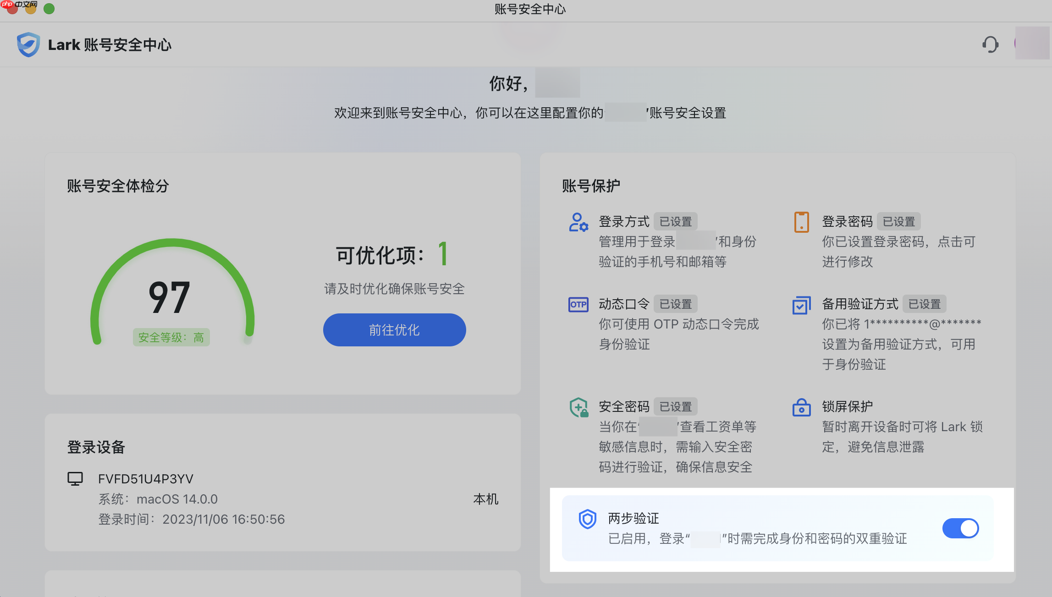
Task: Click the 登录密码 phone icon
Action: click(x=801, y=222)
